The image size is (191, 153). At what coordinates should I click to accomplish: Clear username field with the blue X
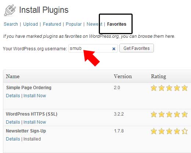pyautogui.click(x=114, y=49)
